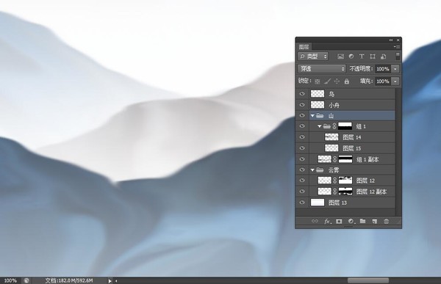
Task: Toggle visibility of 组 1 副本
Action: tap(302, 159)
